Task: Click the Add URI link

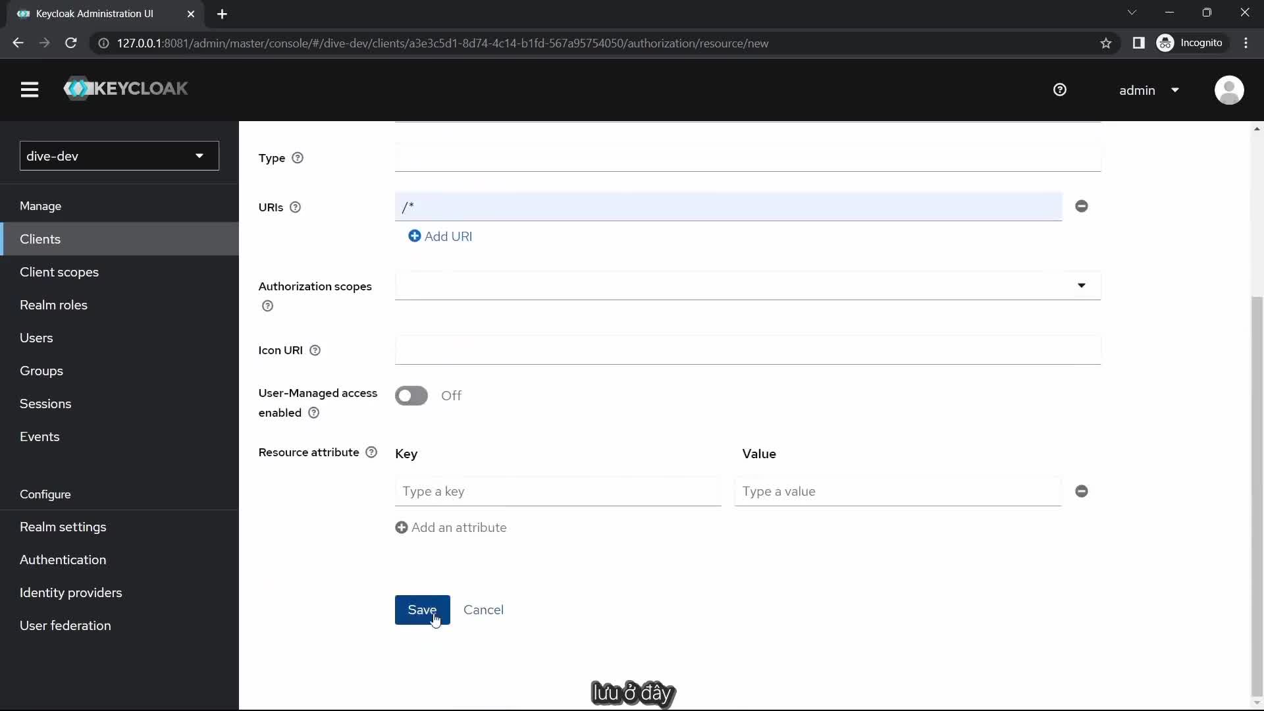Action: (x=440, y=236)
